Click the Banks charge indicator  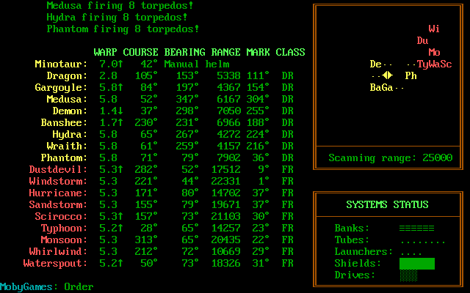[x=416, y=228]
